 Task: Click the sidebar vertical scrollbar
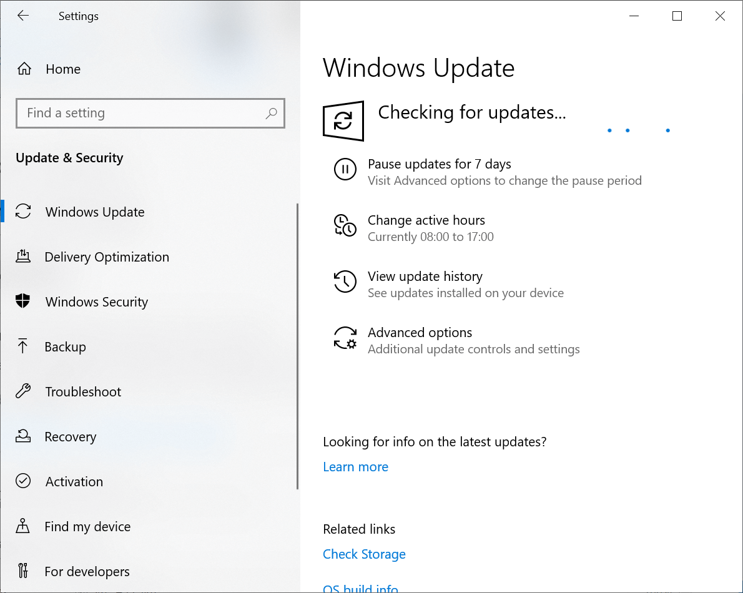298,346
